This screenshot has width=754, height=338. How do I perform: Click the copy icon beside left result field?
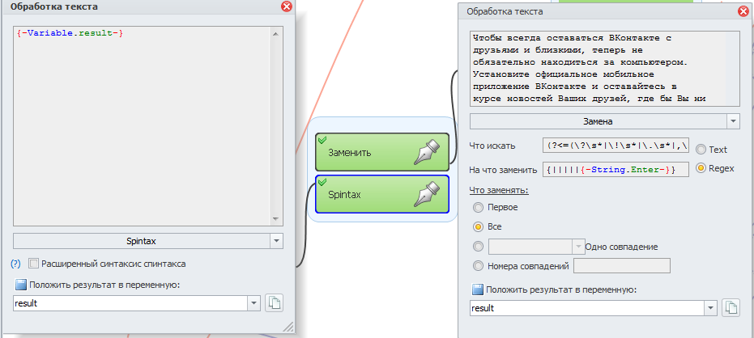point(274,303)
